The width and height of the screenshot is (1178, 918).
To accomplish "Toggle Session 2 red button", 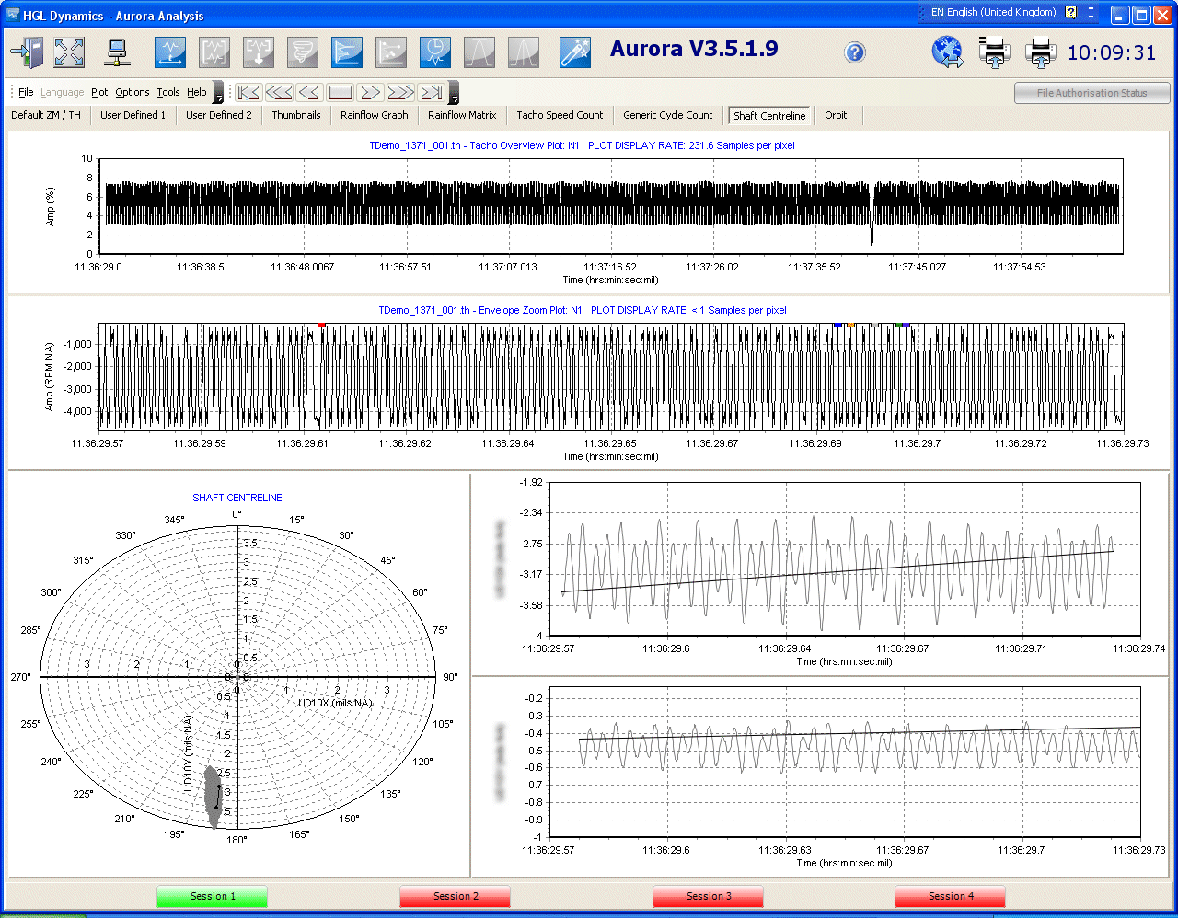I will click(456, 896).
